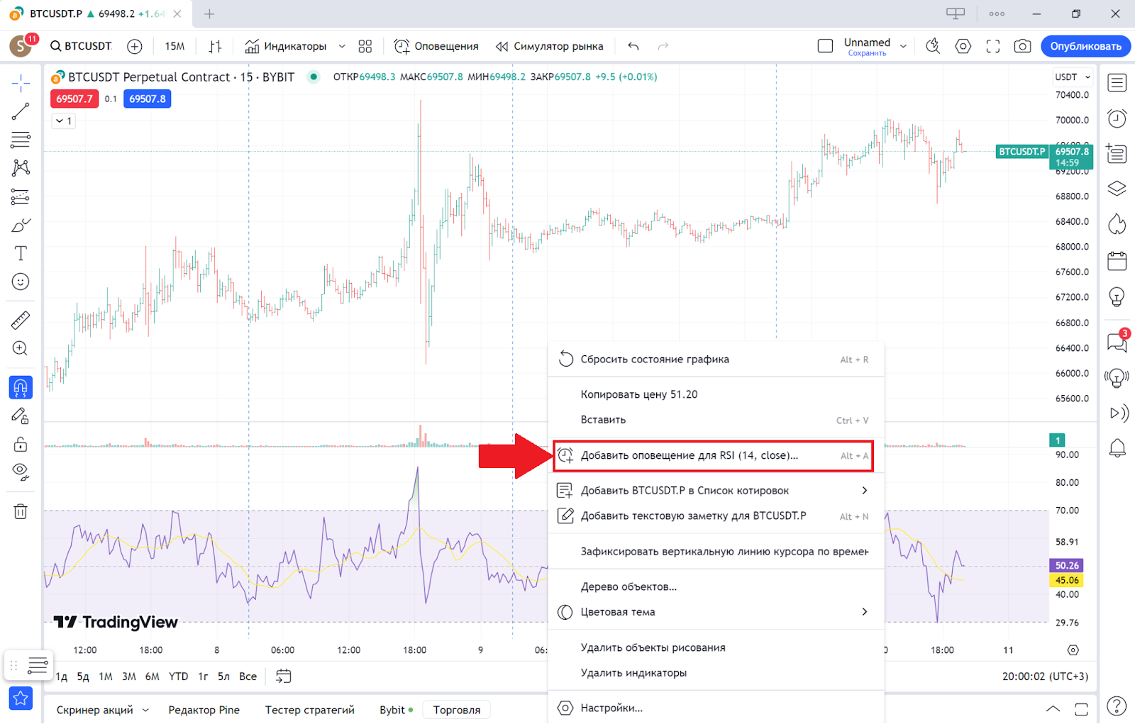Screen dimensions: 1135x724
Task: Expand the Unnamed layout dropdown arrow
Action: [x=903, y=46]
